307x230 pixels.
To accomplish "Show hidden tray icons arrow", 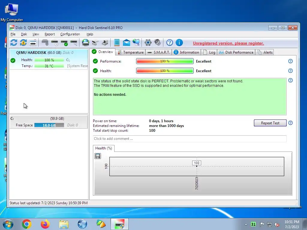I will tap(246, 224).
